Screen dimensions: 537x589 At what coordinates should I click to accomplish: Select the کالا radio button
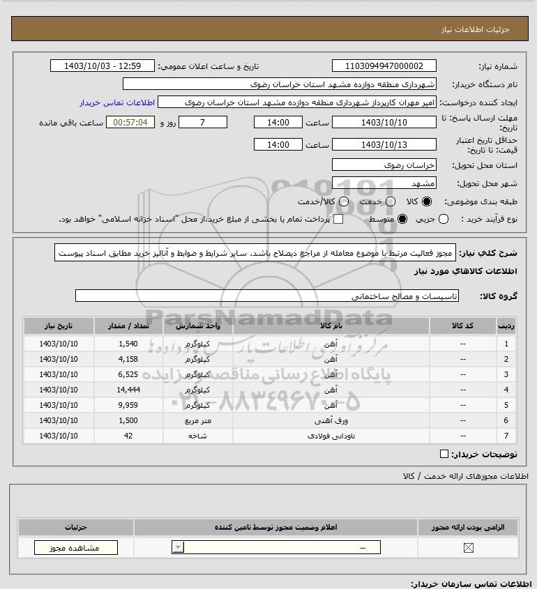(427, 201)
